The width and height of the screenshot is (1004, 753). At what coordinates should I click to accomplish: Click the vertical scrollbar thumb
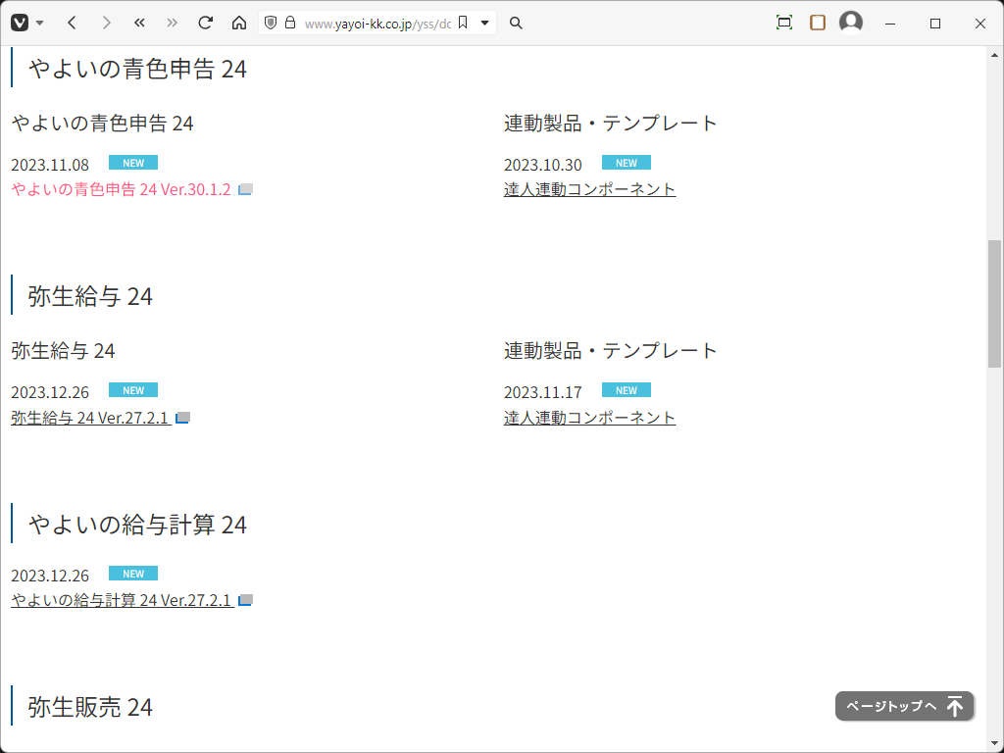click(994, 304)
